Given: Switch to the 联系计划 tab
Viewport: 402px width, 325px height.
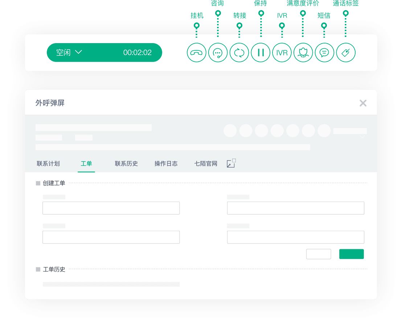Looking at the screenshot, I should click(48, 164).
